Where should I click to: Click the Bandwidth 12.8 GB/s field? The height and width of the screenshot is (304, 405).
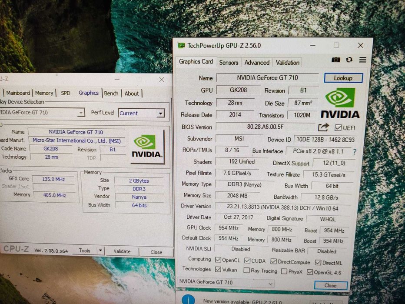[x=326, y=197]
